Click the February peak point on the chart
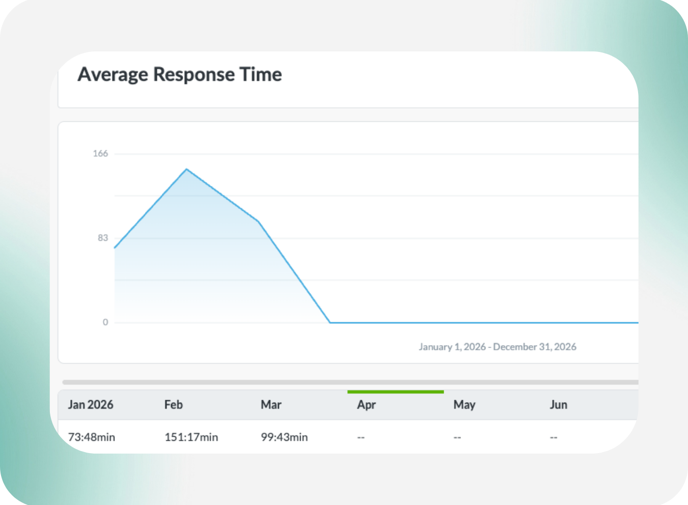 (187, 169)
